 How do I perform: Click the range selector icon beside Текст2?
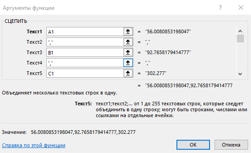click(128, 42)
